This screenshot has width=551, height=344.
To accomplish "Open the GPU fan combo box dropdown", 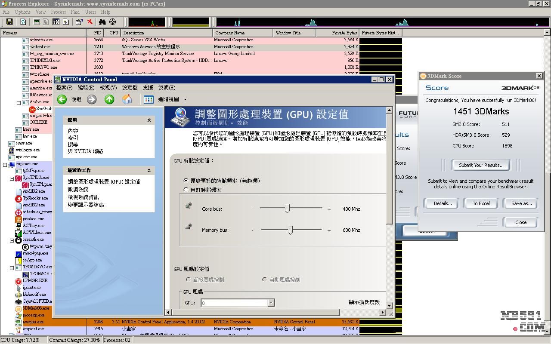I will click(x=271, y=303).
